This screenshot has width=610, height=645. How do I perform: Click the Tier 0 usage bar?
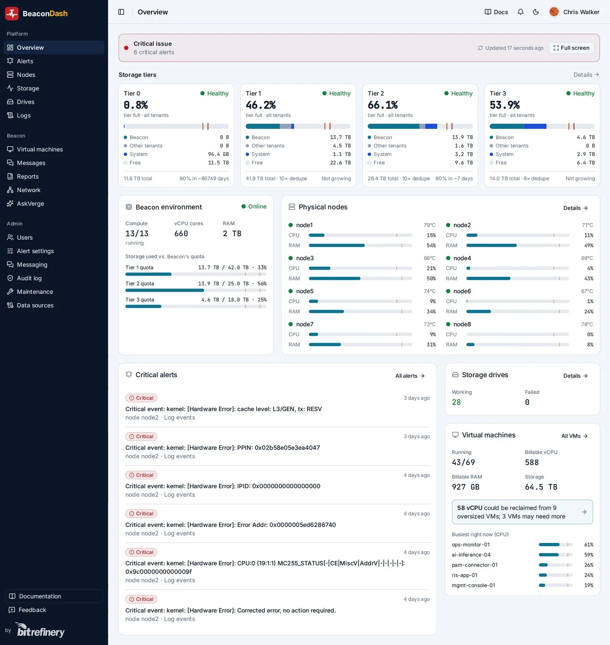(x=176, y=126)
